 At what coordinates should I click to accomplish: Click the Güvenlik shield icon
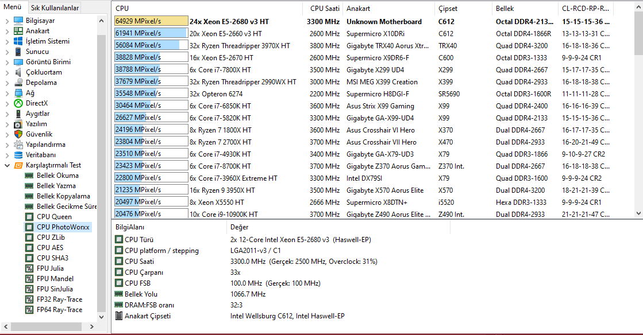click(18, 134)
